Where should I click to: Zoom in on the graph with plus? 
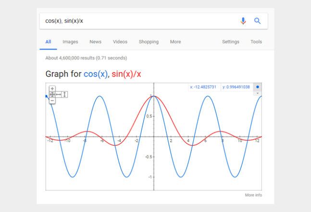[x=52, y=88]
